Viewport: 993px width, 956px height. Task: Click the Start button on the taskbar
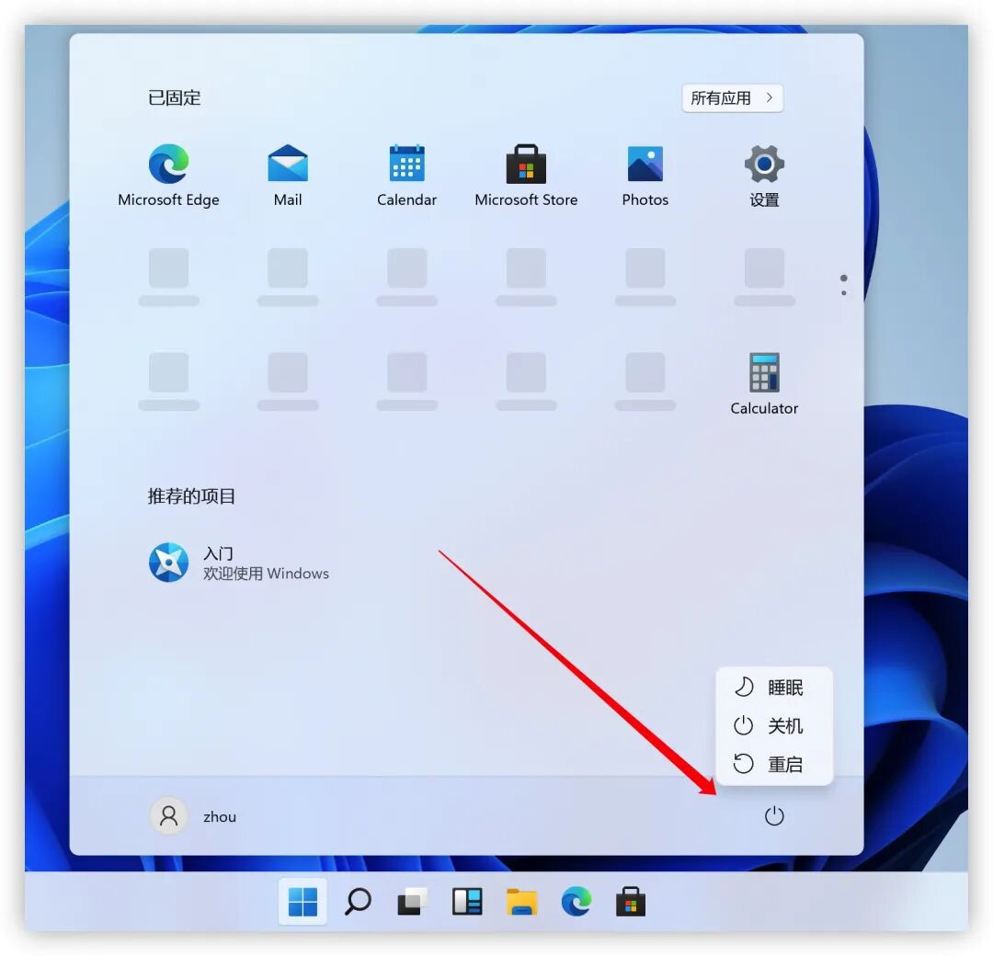coord(303,902)
